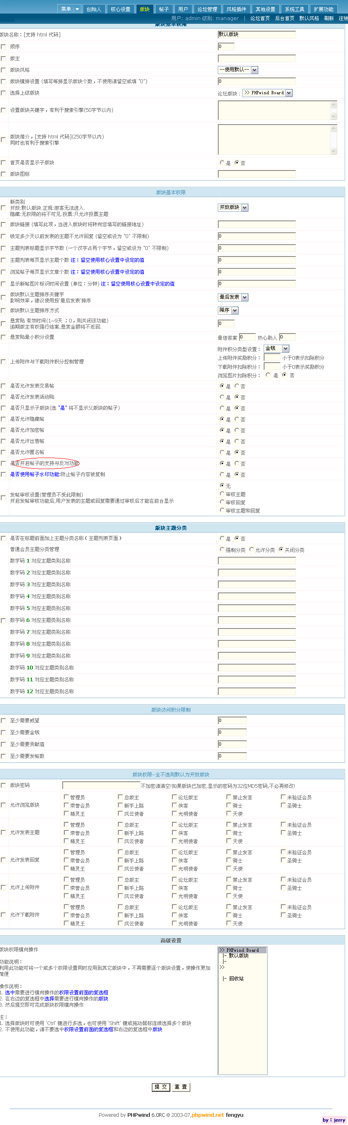Open the 论坛版块 PHPwind Board dropdown
The image size is (348, 1125).
click(267, 93)
